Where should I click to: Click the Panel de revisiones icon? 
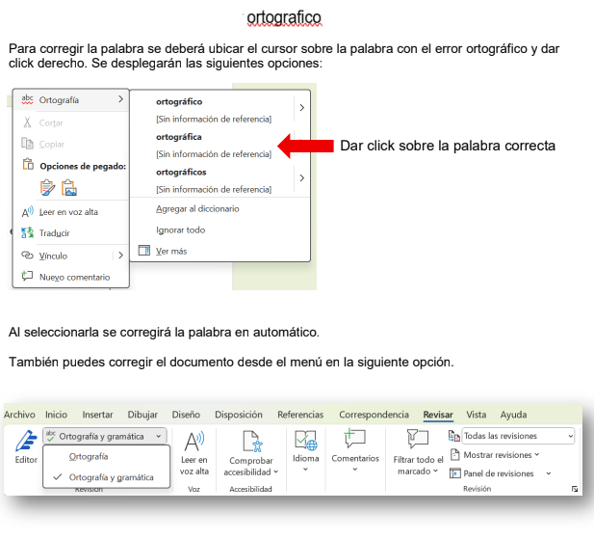(454, 473)
